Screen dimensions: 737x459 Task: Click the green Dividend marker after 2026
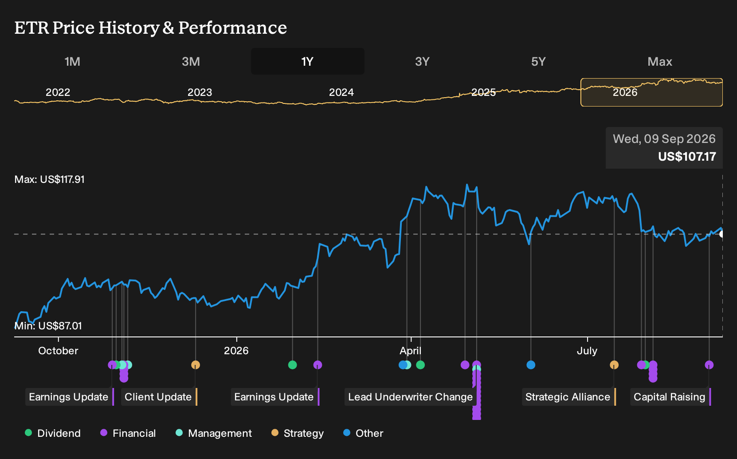click(x=292, y=365)
